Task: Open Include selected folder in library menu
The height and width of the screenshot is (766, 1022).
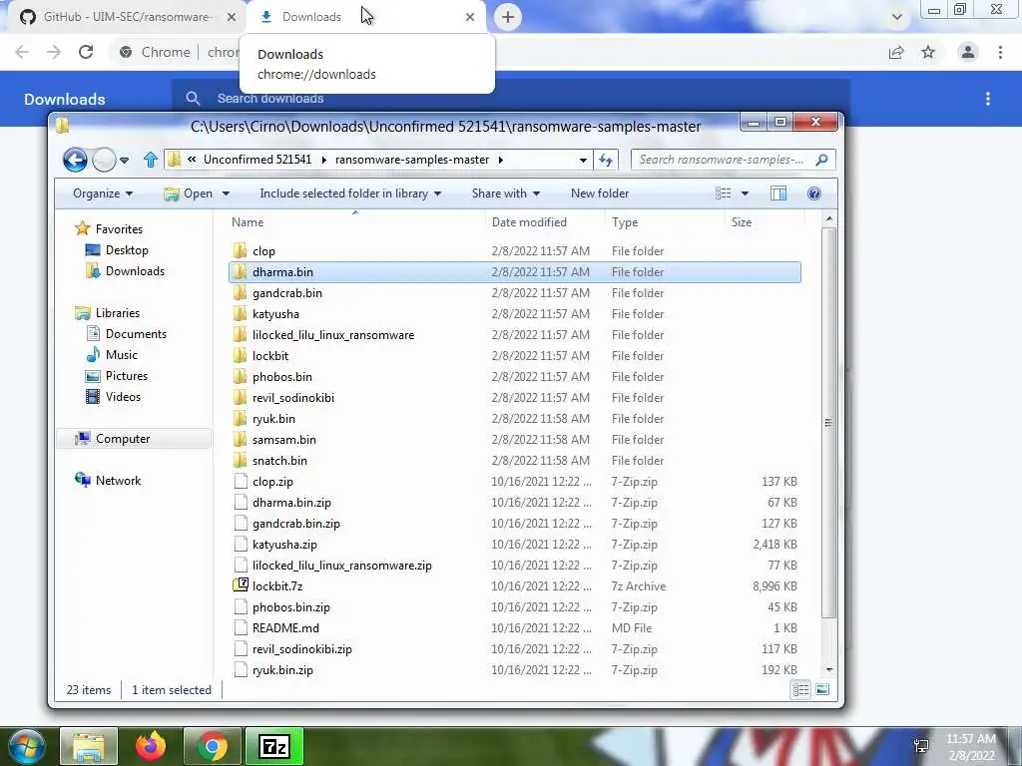Action: click(350, 193)
